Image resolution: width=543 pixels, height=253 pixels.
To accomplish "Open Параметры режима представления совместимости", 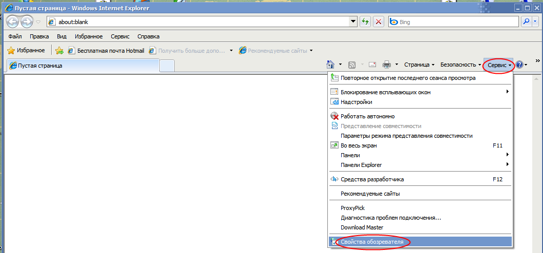I will [420, 136].
